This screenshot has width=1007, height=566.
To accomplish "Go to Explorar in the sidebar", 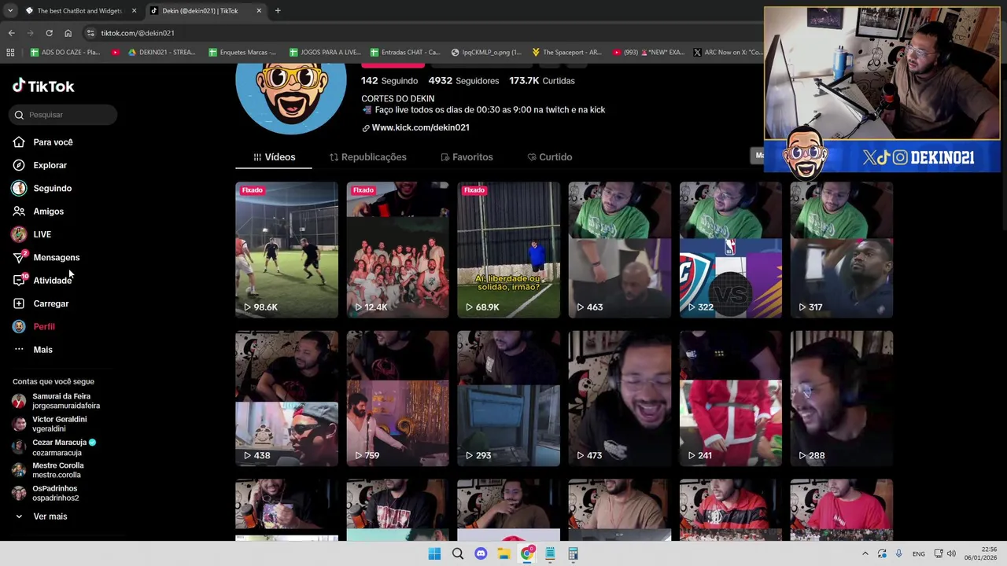I will point(40,165).
